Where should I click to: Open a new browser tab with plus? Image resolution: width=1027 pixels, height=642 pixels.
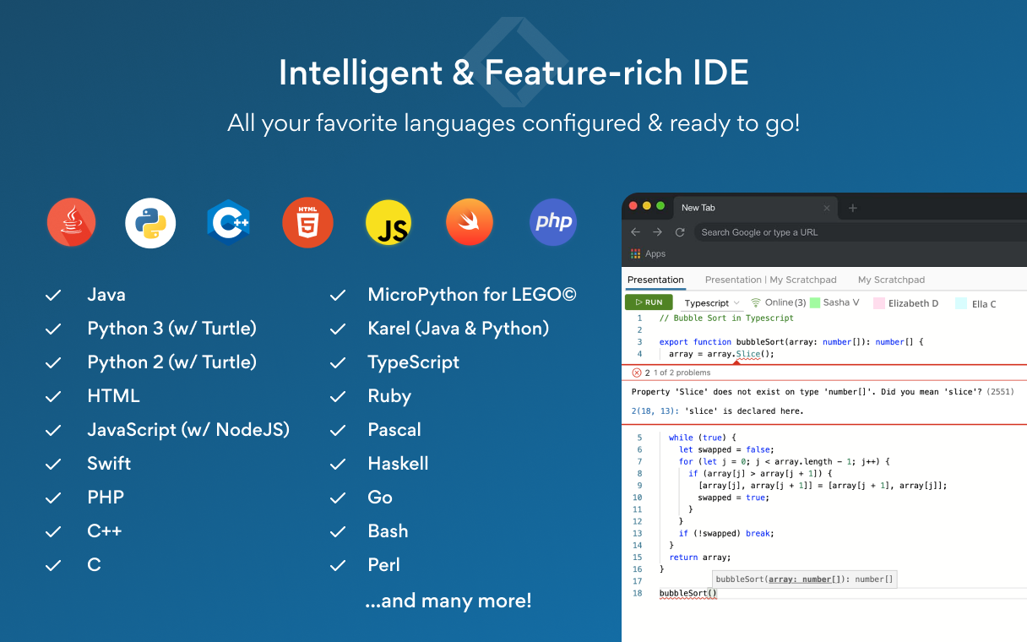(852, 208)
